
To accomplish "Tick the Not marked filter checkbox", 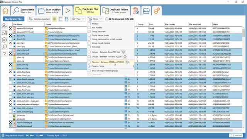I will [89, 27].
